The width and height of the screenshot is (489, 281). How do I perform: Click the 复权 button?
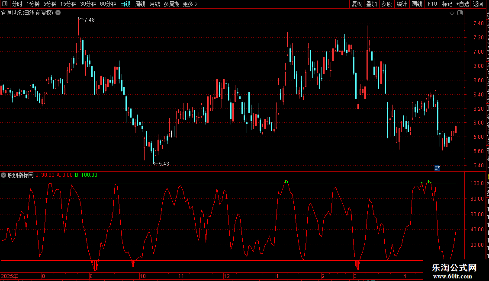(357, 4)
